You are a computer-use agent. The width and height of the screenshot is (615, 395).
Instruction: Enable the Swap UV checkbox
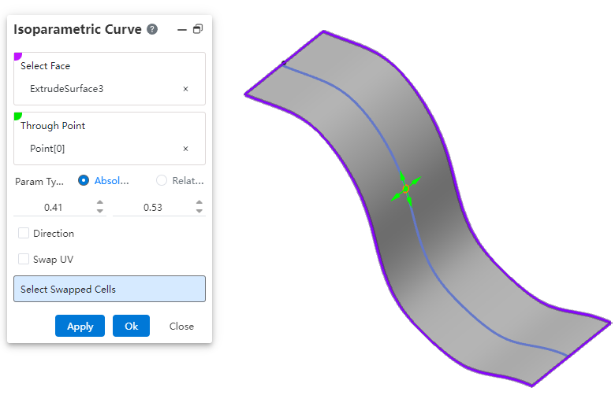(24, 259)
